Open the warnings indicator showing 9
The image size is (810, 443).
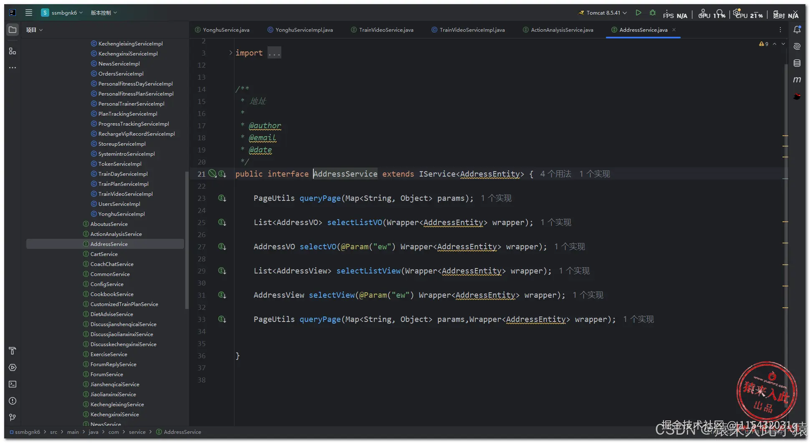coord(764,44)
